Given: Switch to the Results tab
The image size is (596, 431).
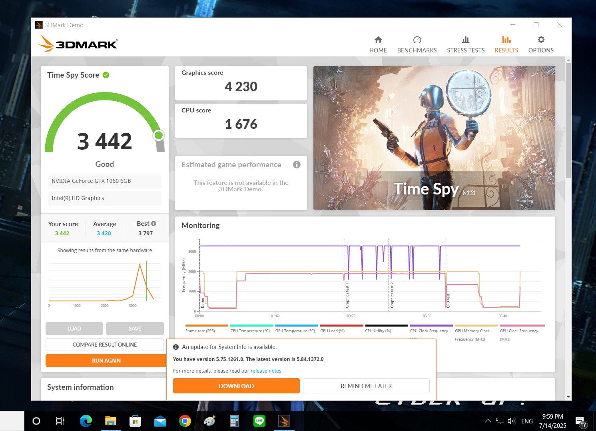Looking at the screenshot, I should tap(506, 44).
